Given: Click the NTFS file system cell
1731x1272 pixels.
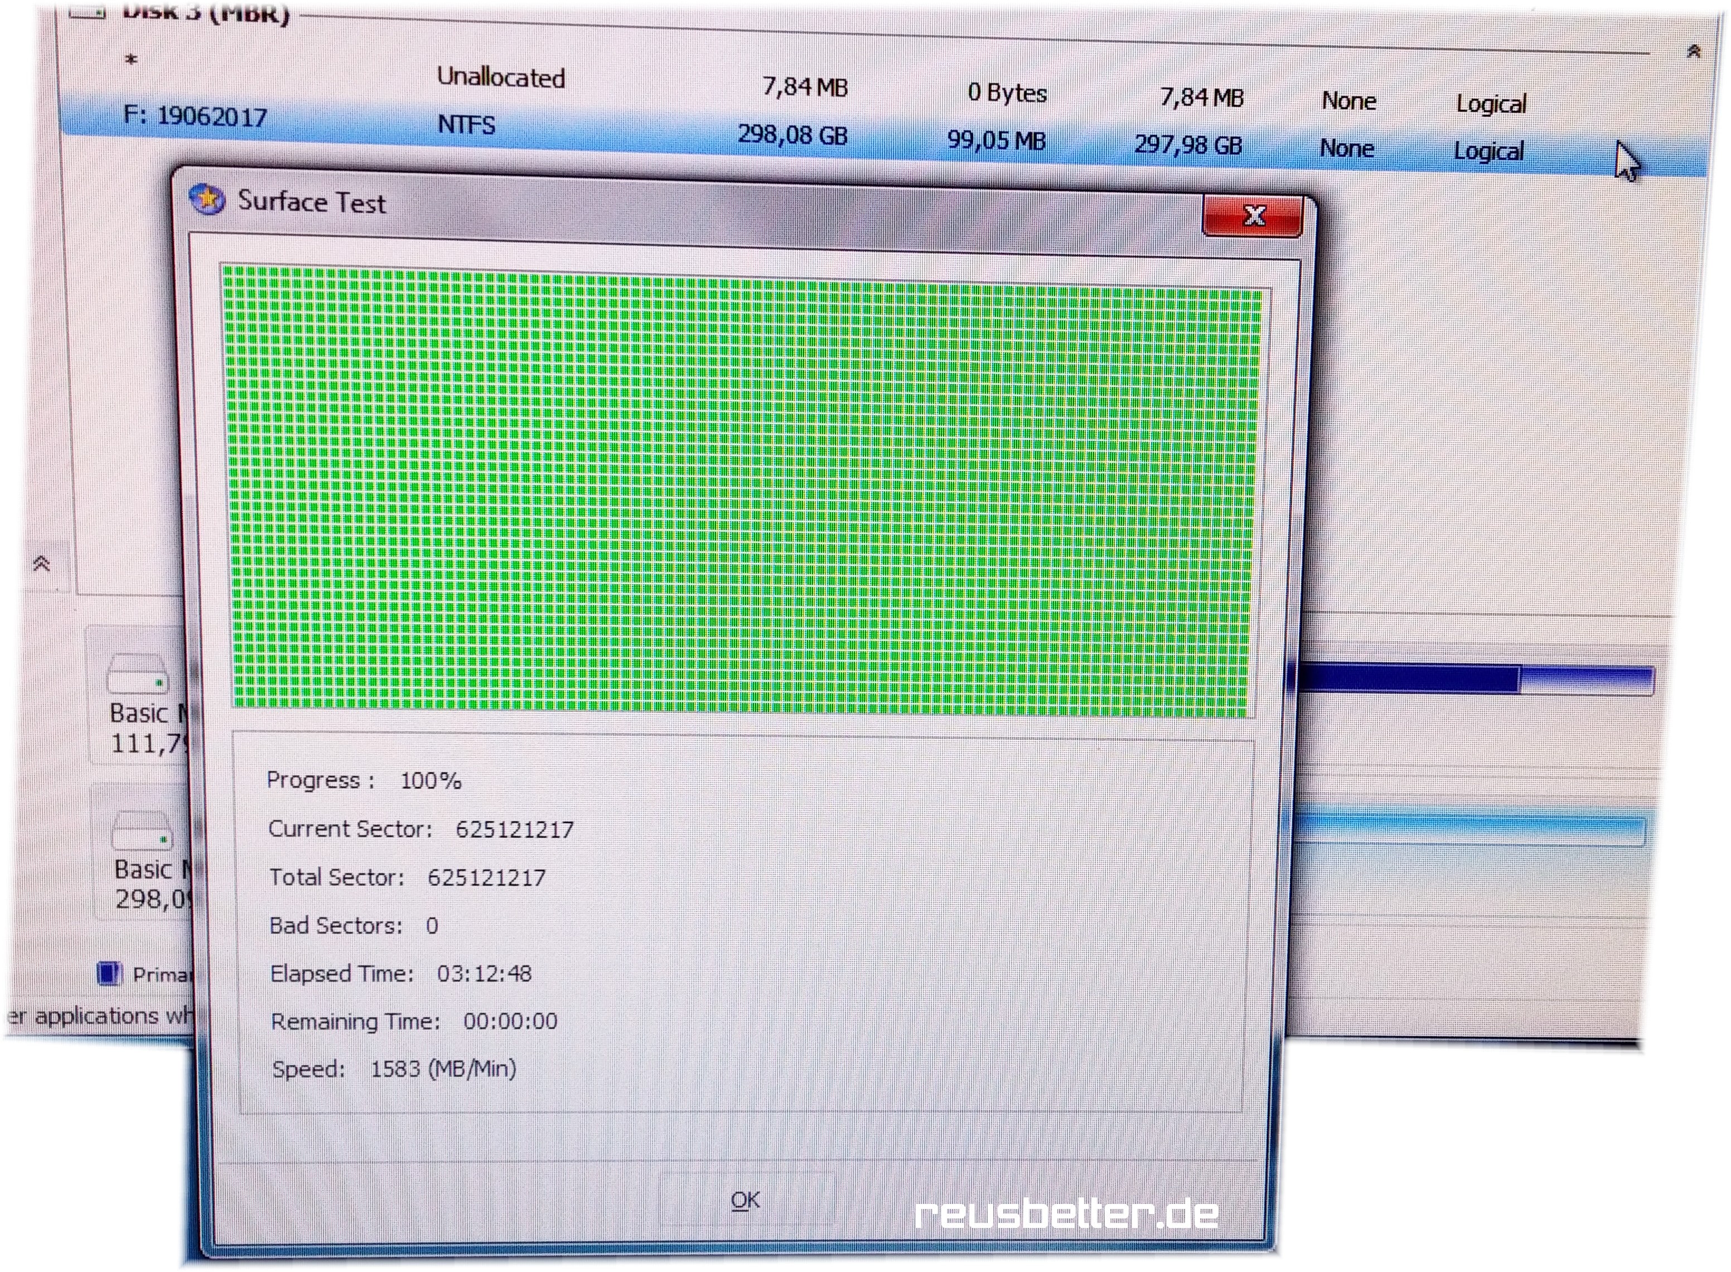Looking at the screenshot, I should pyautogui.click(x=466, y=124).
